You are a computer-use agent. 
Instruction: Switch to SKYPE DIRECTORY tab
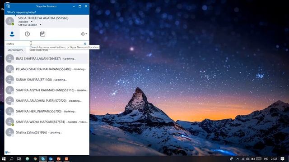(39, 50)
